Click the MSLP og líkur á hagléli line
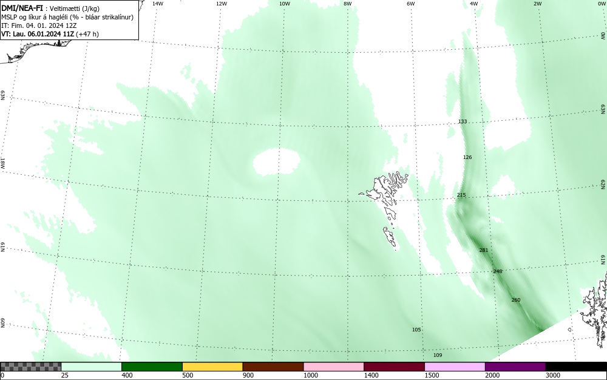This screenshot has width=607, height=380. point(67,17)
